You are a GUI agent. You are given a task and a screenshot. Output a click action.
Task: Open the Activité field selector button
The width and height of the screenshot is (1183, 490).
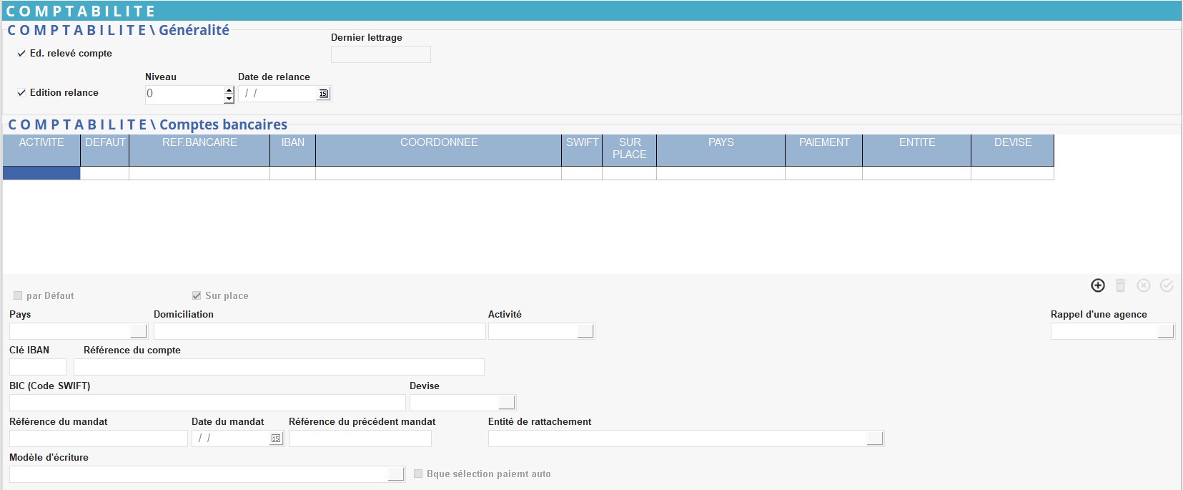tap(585, 331)
